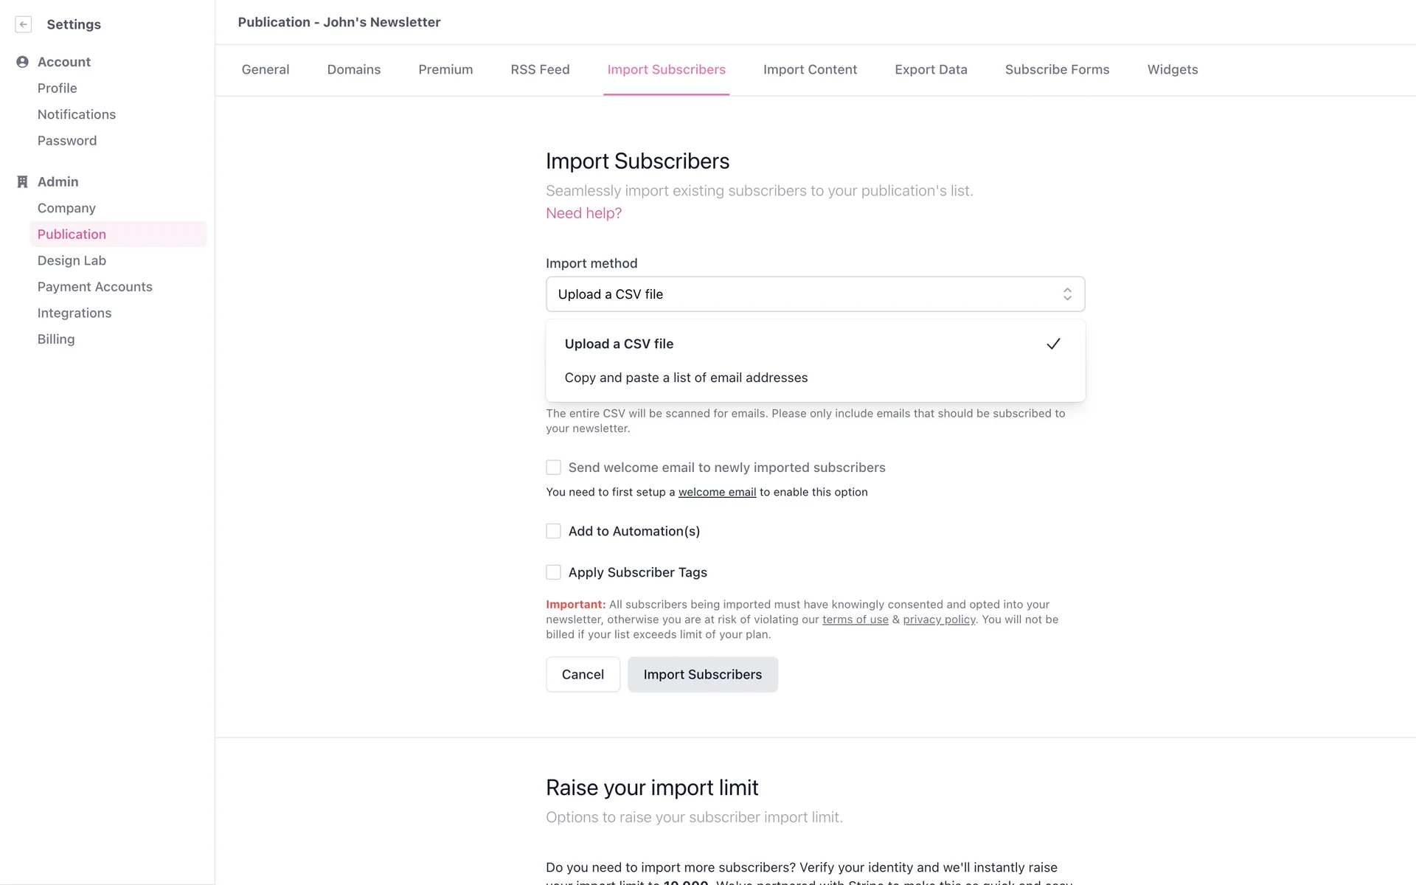Image resolution: width=1416 pixels, height=885 pixels.
Task: Click the checkmark beside Upload a CSV file
Action: 1053,344
